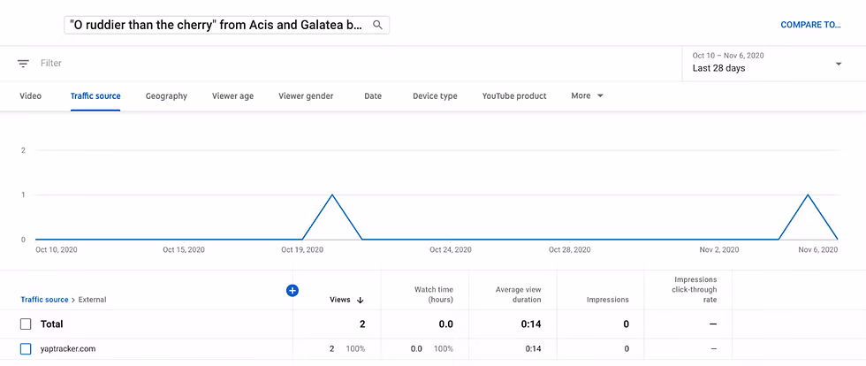Open the Viewer age tab
The width and height of the screenshot is (866, 366).
[232, 95]
